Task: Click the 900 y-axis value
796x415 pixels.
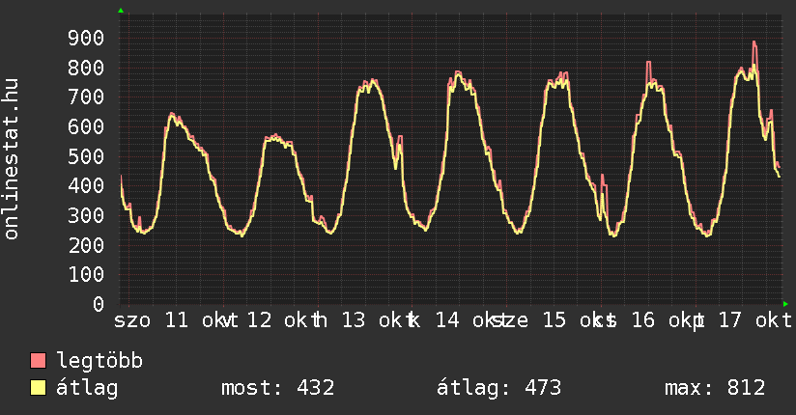Action: point(85,38)
